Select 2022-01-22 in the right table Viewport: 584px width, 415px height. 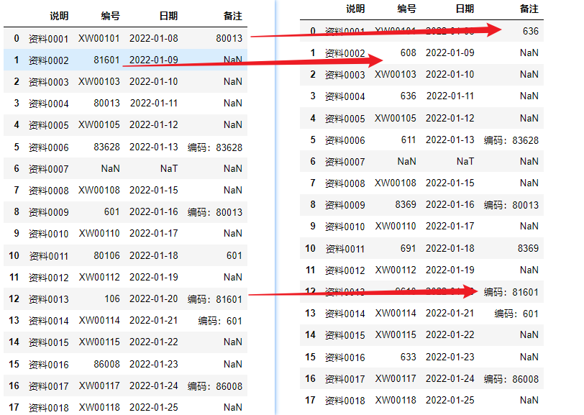pos(450,334)
